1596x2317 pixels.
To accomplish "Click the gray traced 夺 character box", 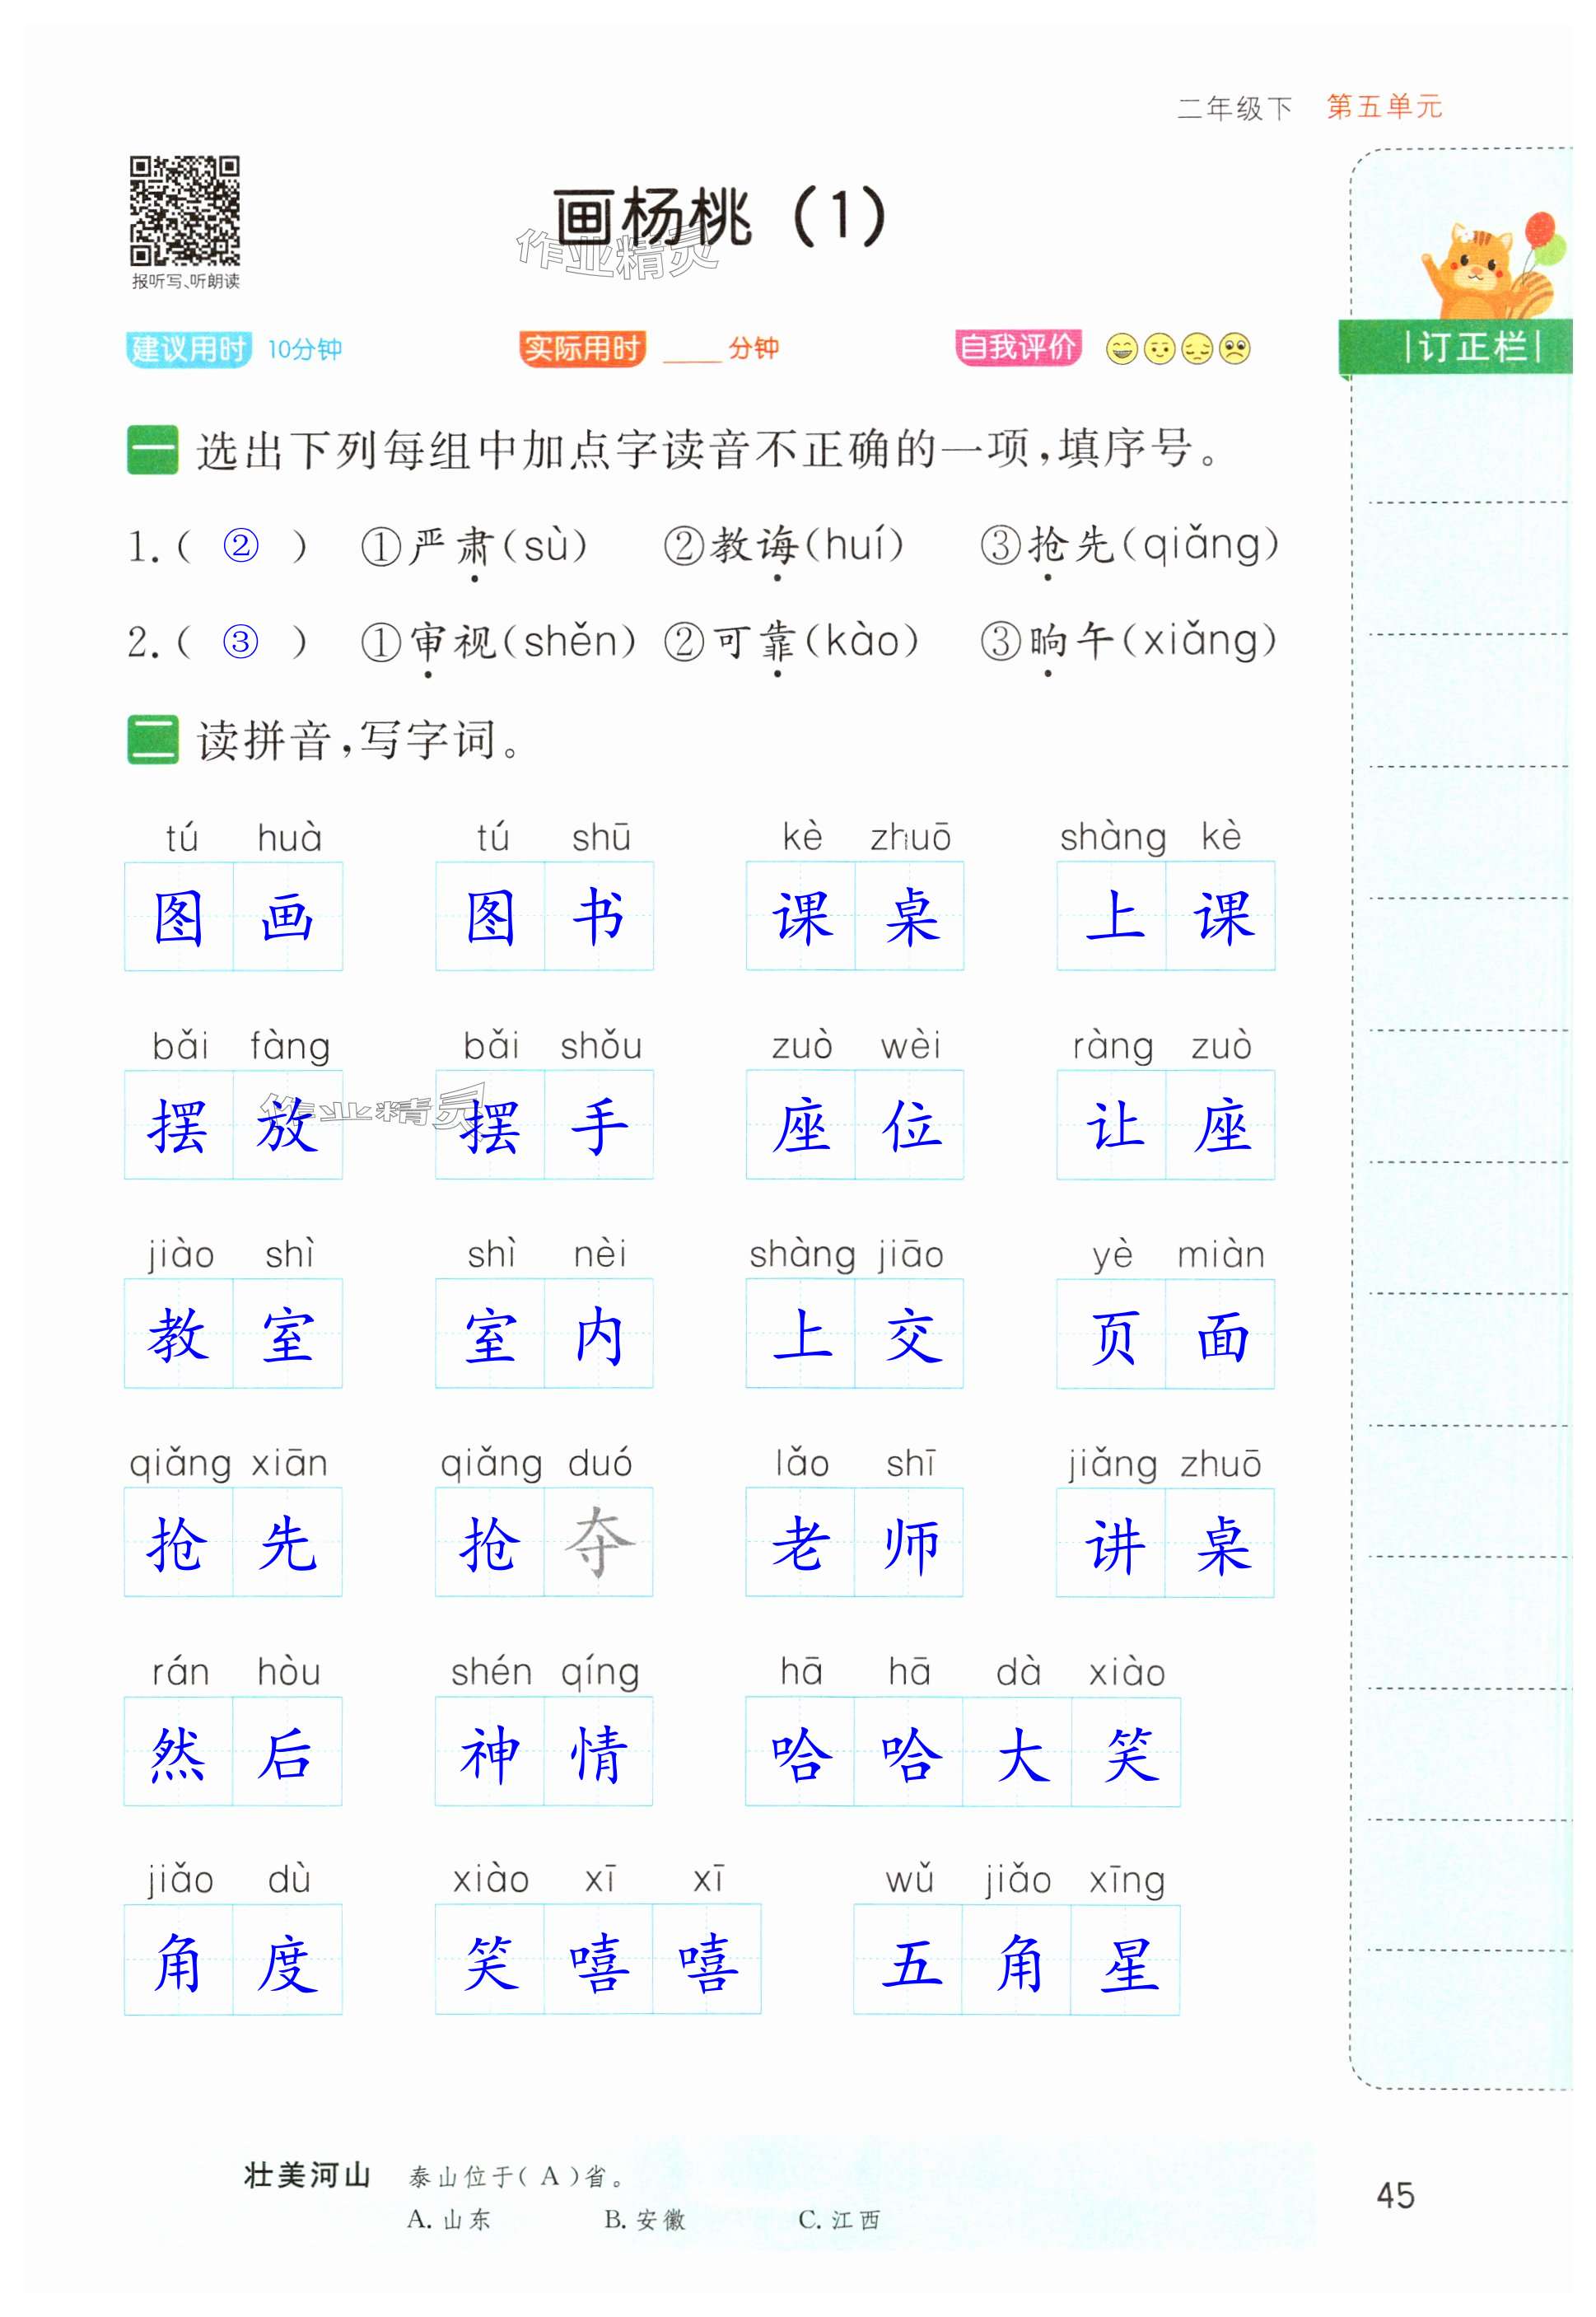I will (x=599, y=1542).
